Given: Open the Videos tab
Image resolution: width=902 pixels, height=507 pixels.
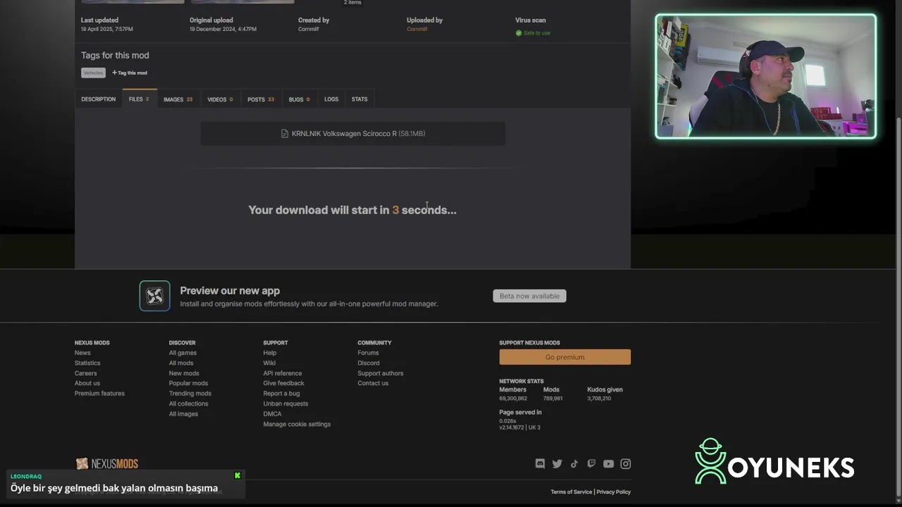Looking at the screenshot, I should click(x=220, y=99).
